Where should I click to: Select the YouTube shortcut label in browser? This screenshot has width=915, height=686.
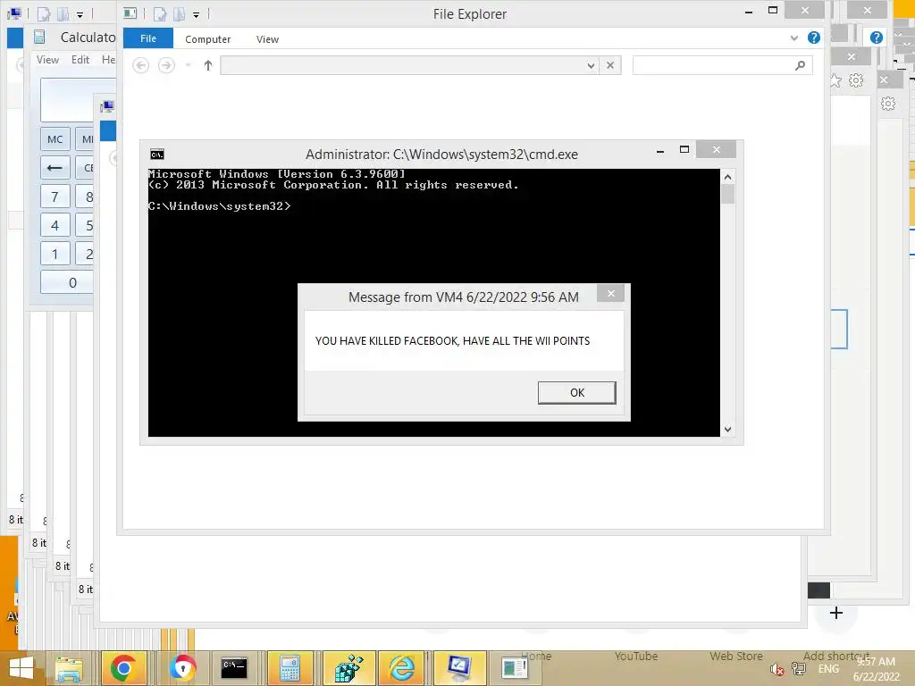pyautogui.click(x=636, y=657)
